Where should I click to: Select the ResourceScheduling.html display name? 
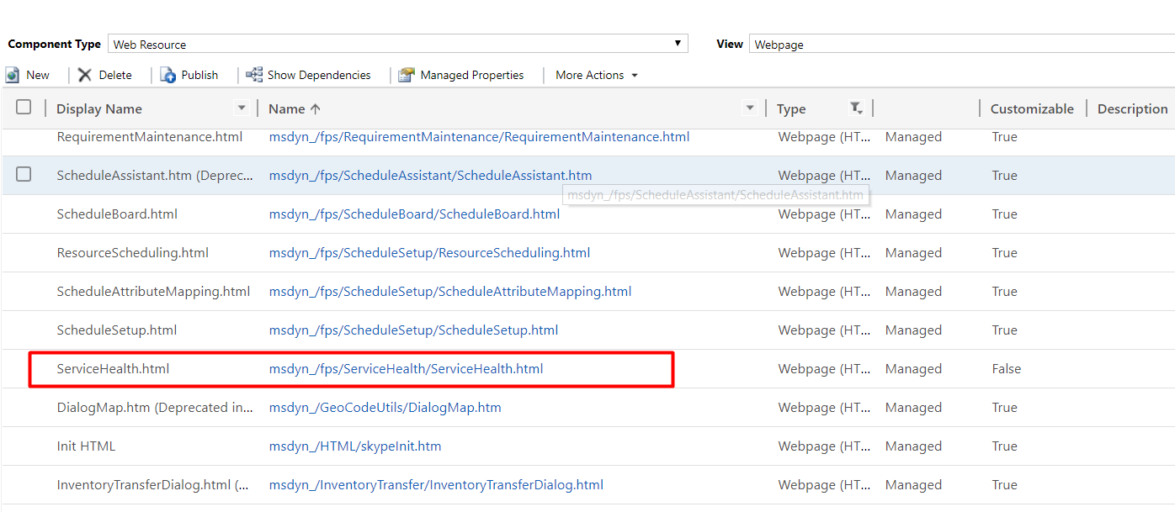[x=132, y=252]
